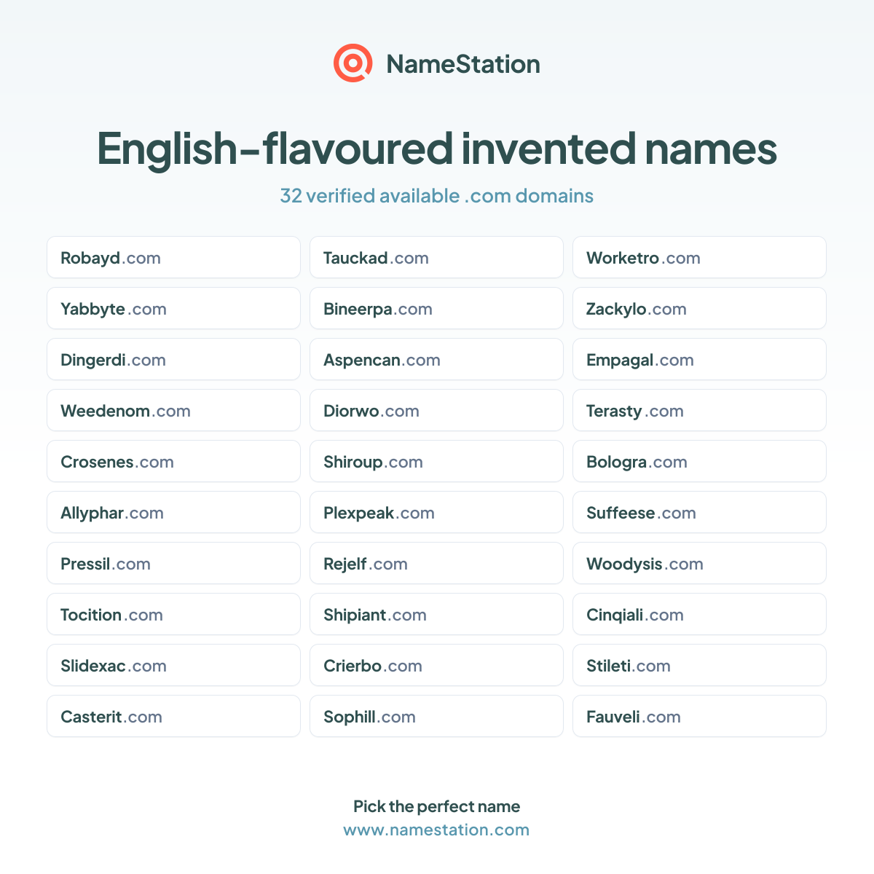The height and width of the screenshot is (874, 874).
Task: Open the Allyphar.com domain card
Action: (173, 512)
